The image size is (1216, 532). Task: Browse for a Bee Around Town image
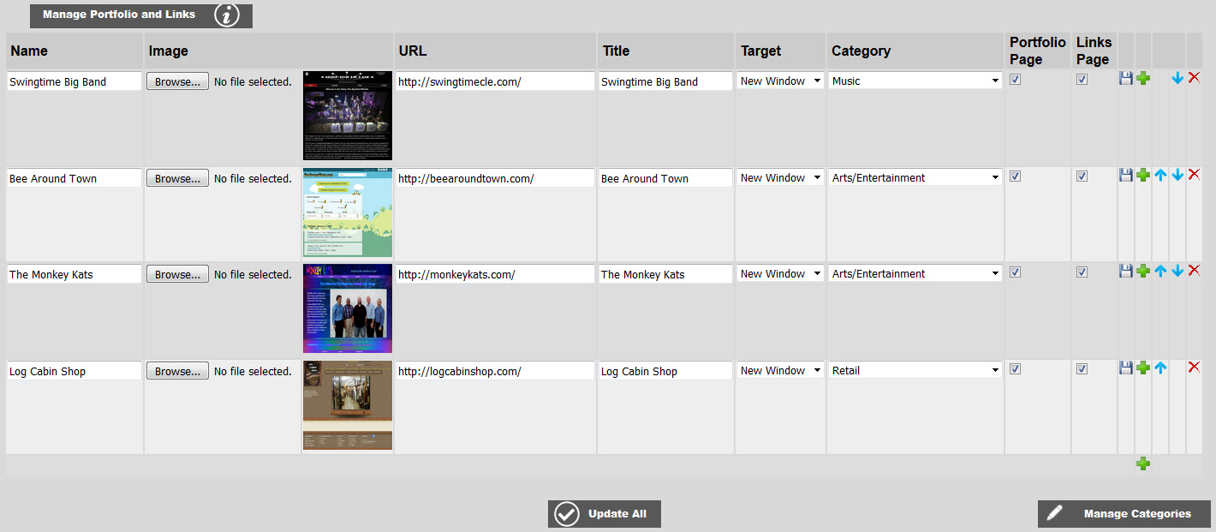coord(177,178)
